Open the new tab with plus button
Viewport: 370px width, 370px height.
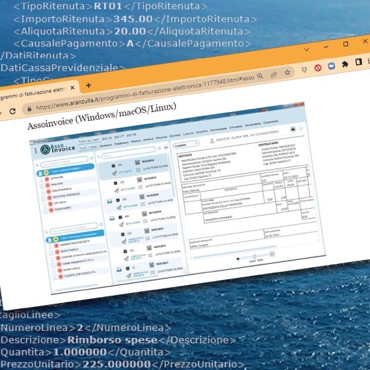coord(88,86)
